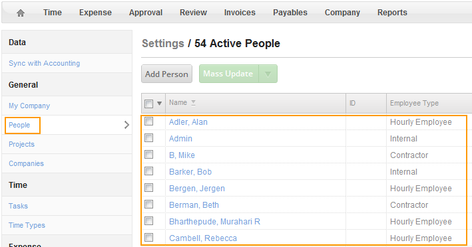Tick the checkbox for Cambell, Rebecca
Viewport: 472px width, 247px height.
point(148,238)
